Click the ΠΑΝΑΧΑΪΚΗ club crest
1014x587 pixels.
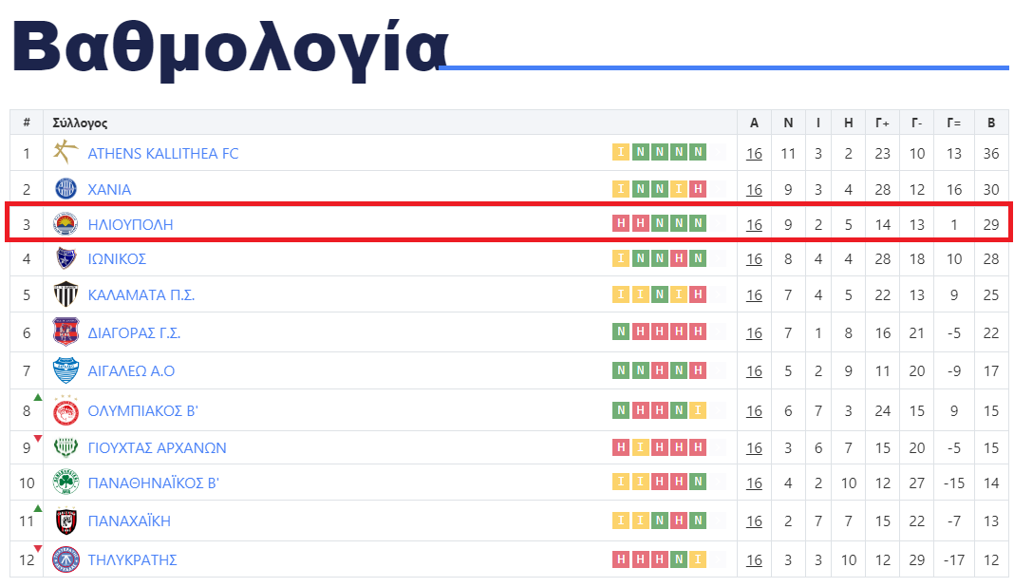(66, 521)
